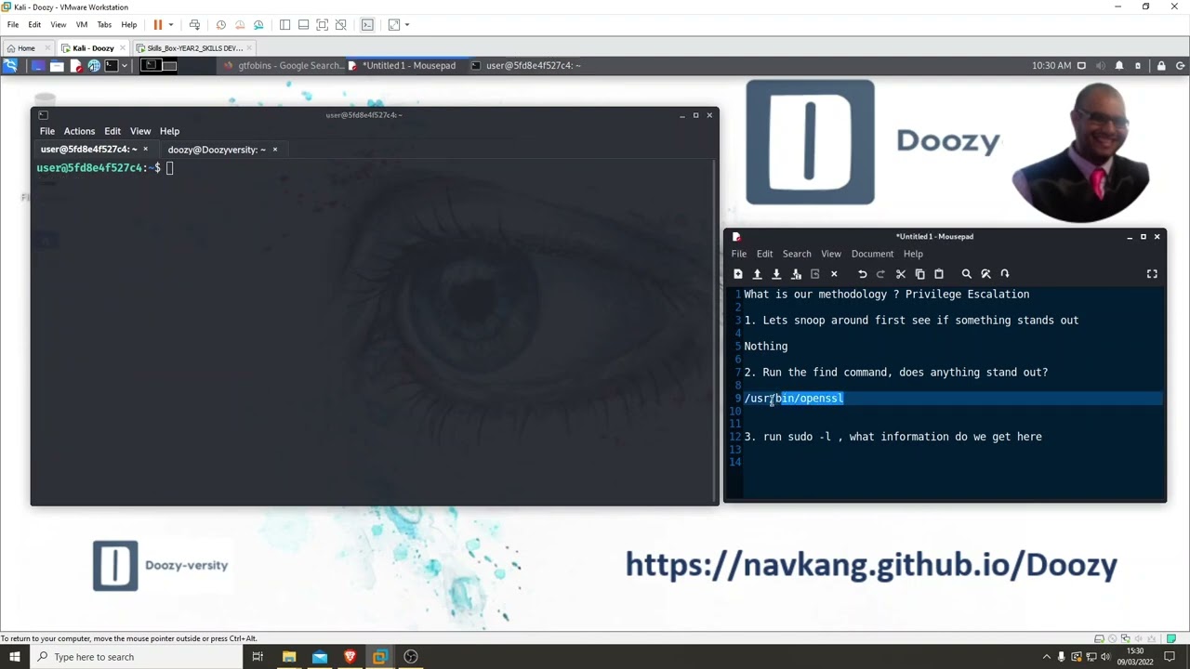1190x669 pixels.
Task: Click the Close document X icon in Mousepad toolbar
Action: [x=834, y=274]
